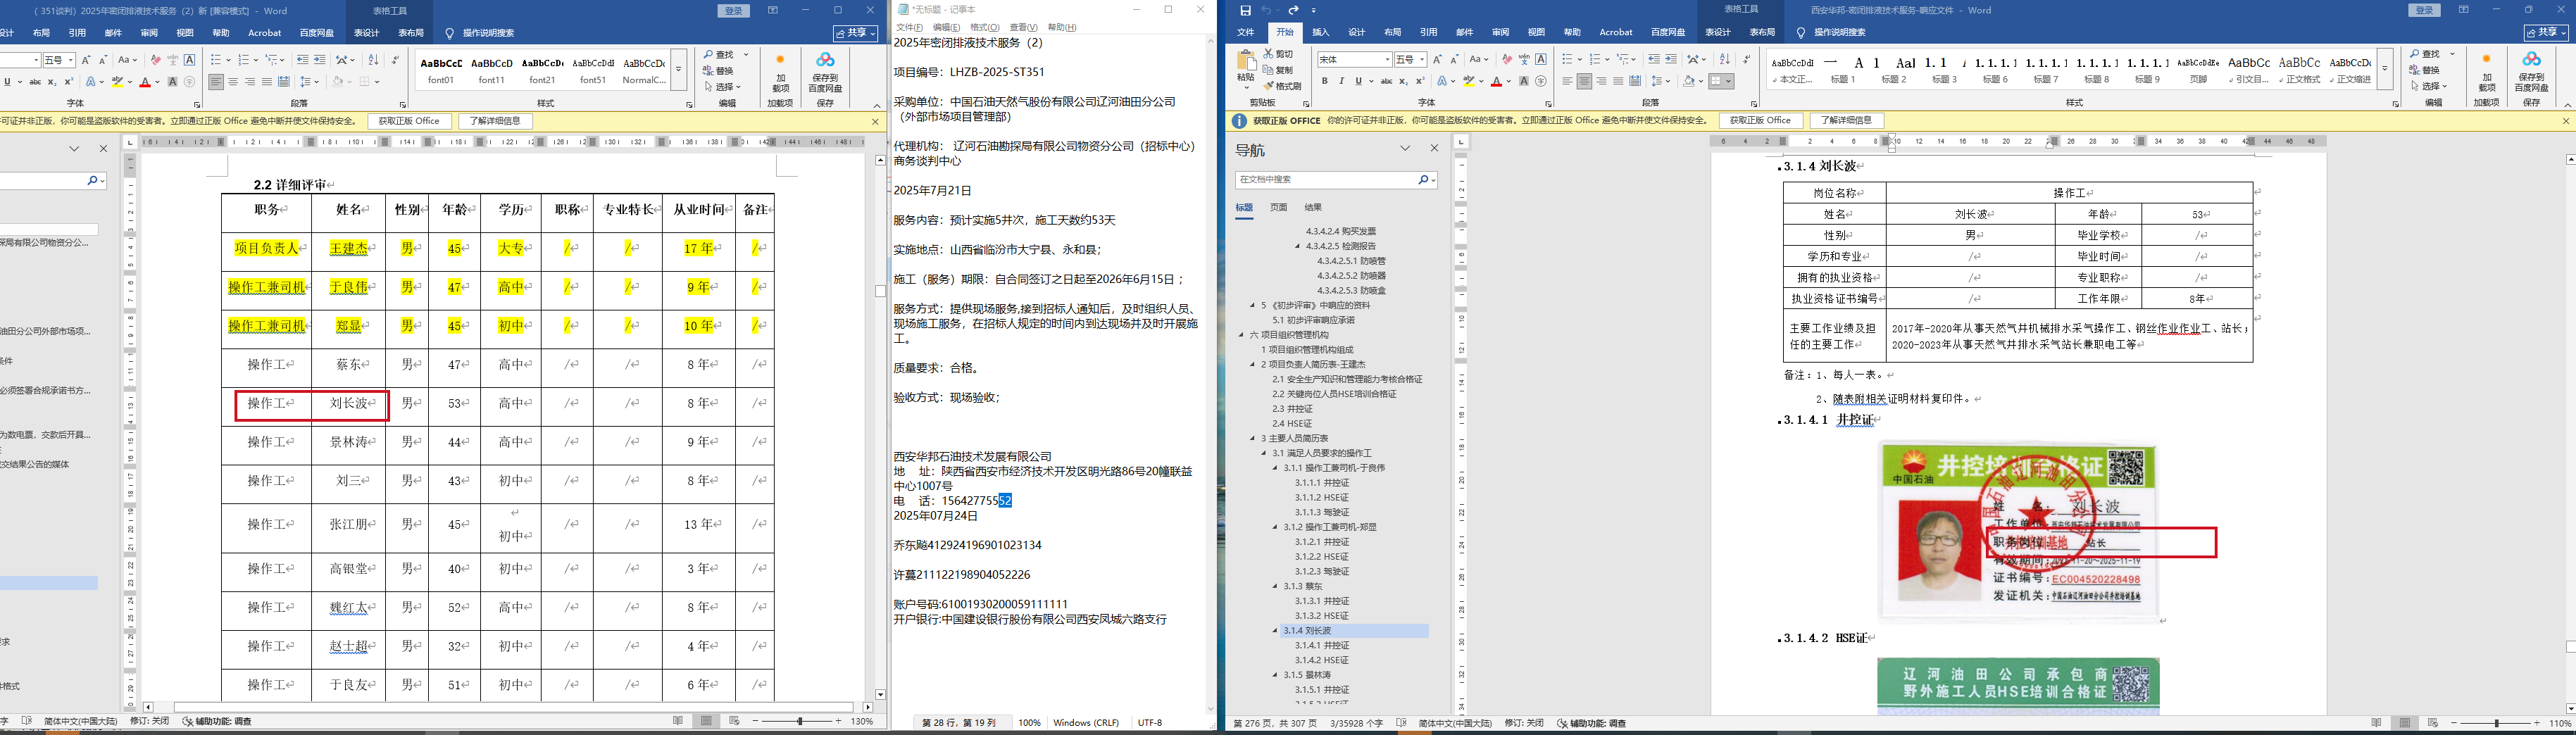Click 登录 button in left Word window

coord(734,11)
